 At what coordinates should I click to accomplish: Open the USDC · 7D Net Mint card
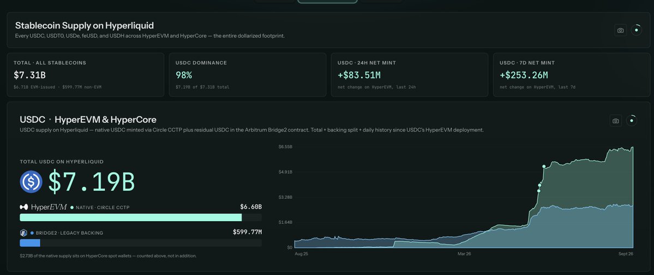point(572,75)
